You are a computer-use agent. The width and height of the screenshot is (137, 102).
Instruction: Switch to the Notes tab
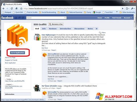click(x=90, y=29)
